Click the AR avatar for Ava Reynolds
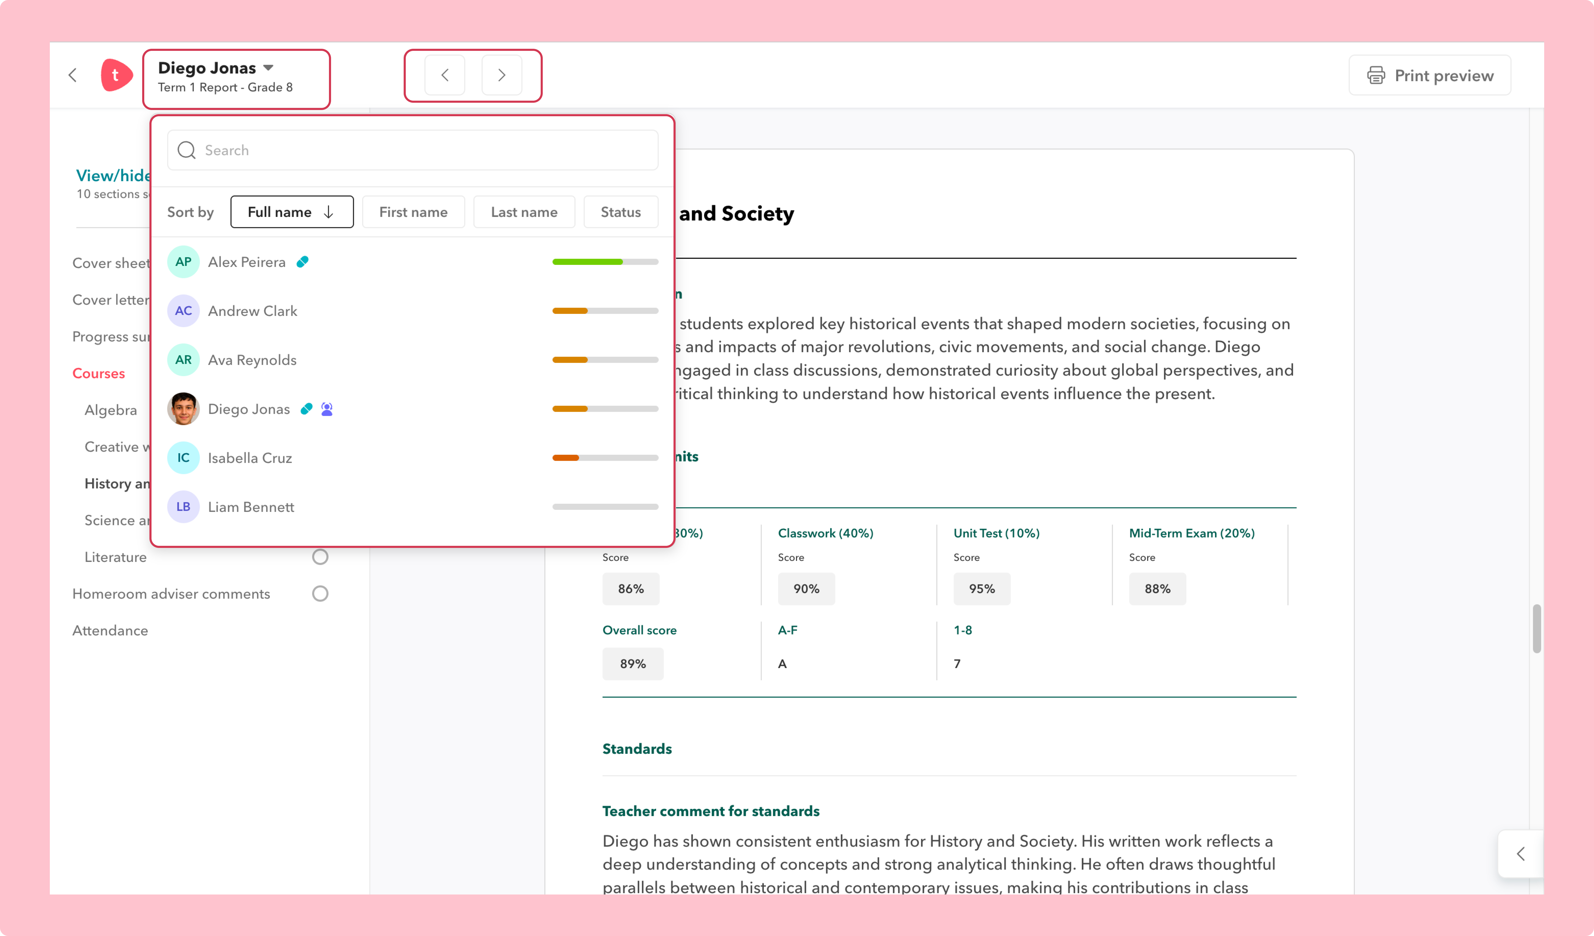1594x936 pixels. (183, 360)
